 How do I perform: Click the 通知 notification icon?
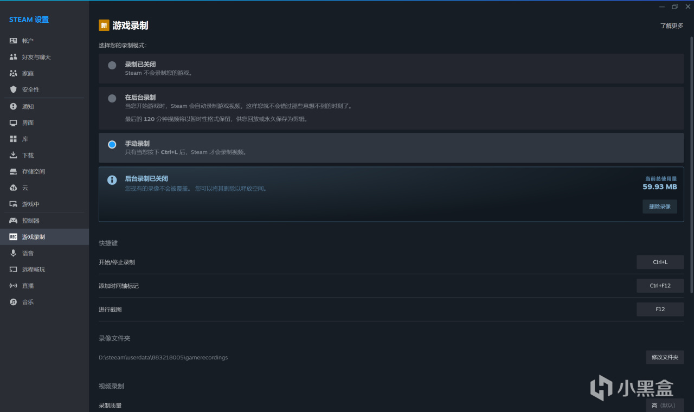click(x=14, y=106)
